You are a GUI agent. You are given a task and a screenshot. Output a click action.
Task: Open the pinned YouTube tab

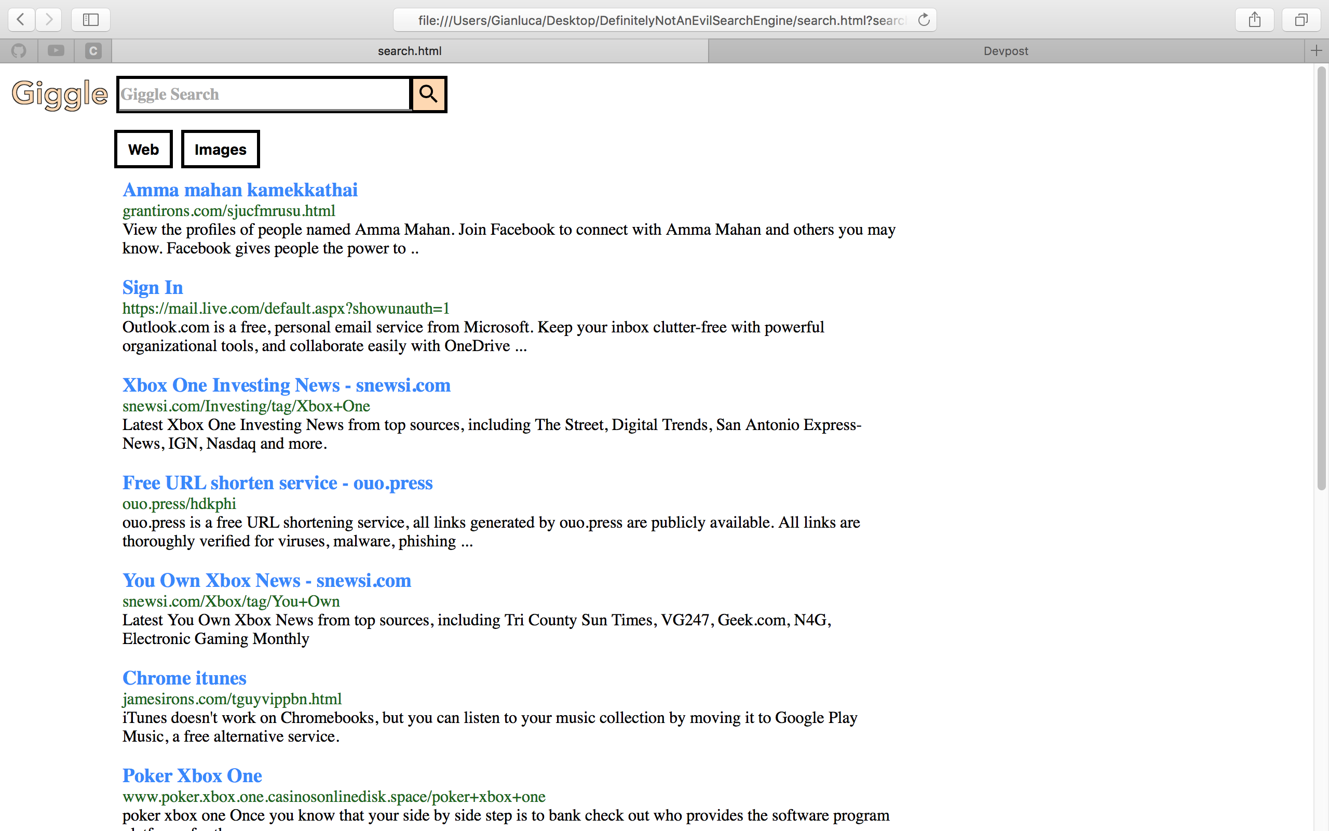pos(56,51)
